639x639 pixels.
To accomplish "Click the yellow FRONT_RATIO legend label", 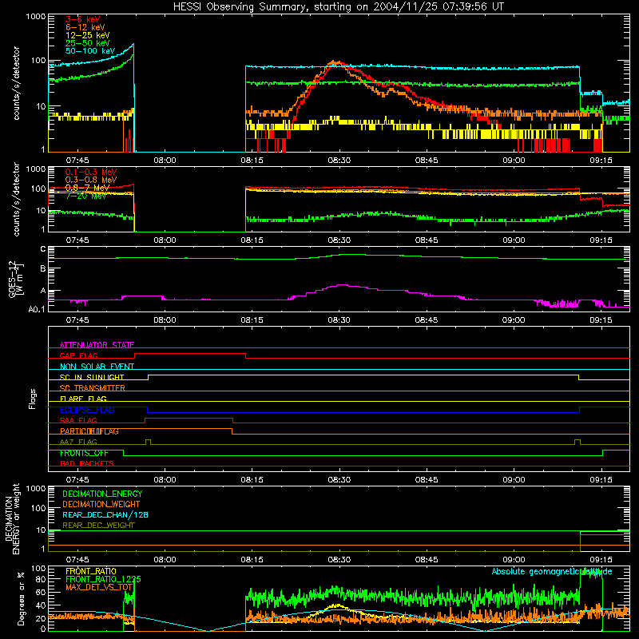I will tap(91, 571).
